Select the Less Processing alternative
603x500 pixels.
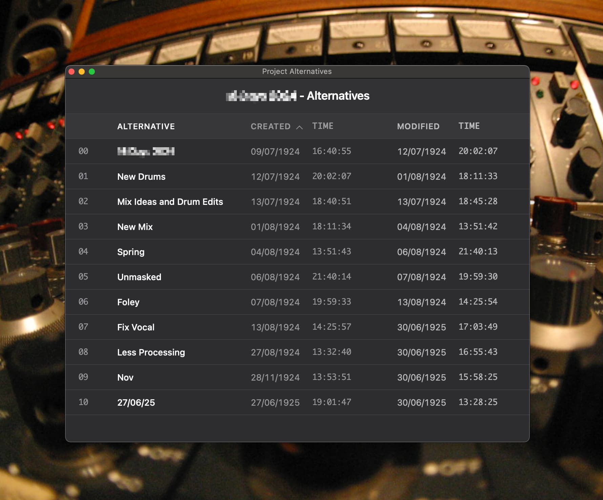(297, 352)
